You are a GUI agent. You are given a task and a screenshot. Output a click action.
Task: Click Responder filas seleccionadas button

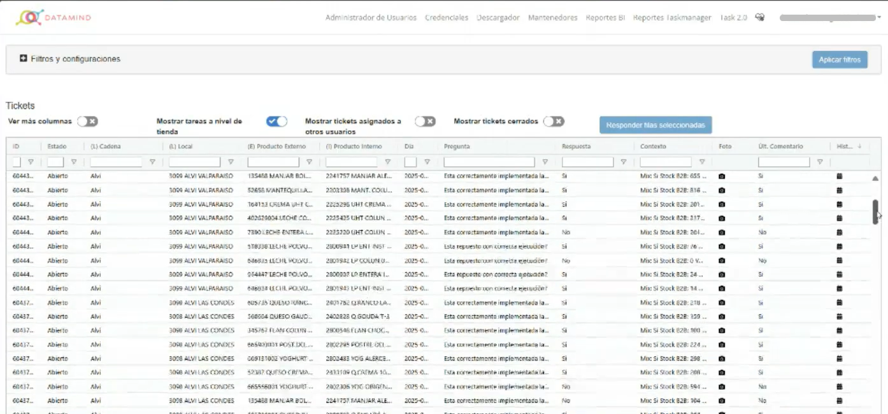click(x=655, y=125)
